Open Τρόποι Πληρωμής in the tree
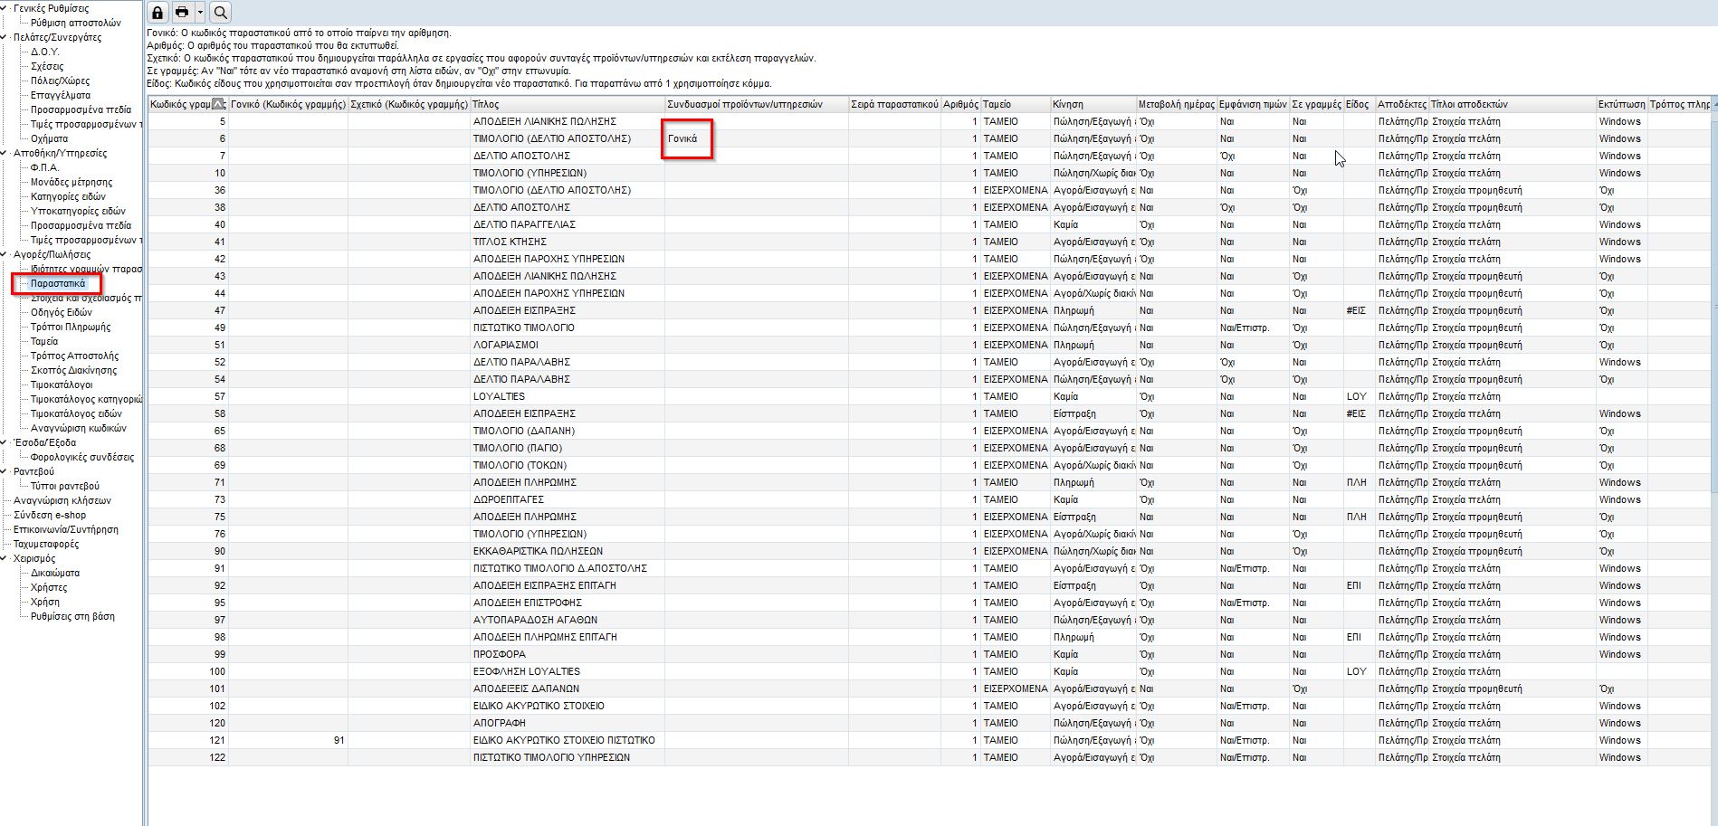The height and width of the screenshot is (826, 1718). click(71, 327)
